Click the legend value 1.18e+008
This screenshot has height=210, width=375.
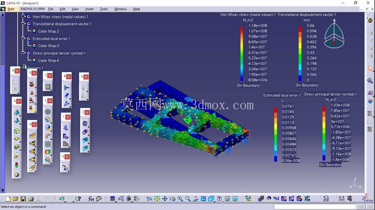[x=258, y=25]
